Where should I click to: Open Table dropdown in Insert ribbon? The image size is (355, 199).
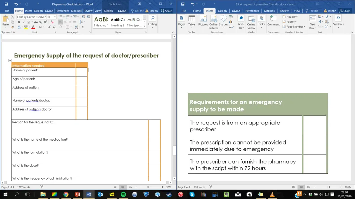(x=192, y=22)
